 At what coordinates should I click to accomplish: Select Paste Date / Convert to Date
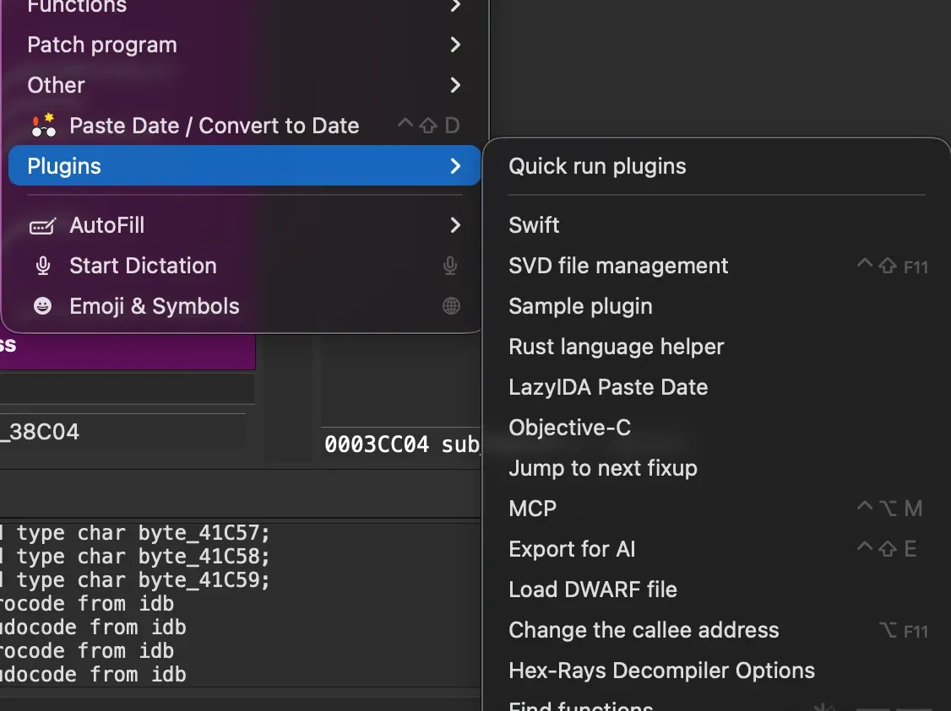pyautogui.click(x=244, y=126)
